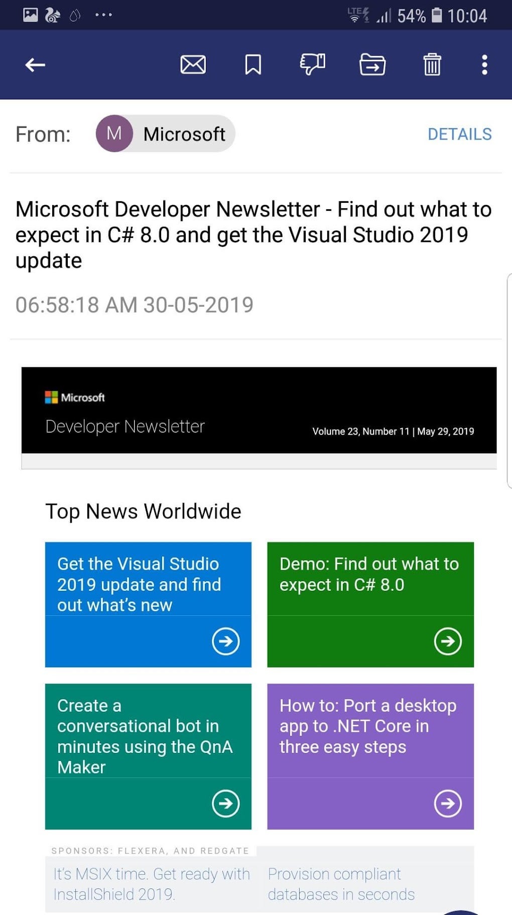Expand message DETAILS
The width and height of the screenshot is (512, 915).
(x=459, y=134)
